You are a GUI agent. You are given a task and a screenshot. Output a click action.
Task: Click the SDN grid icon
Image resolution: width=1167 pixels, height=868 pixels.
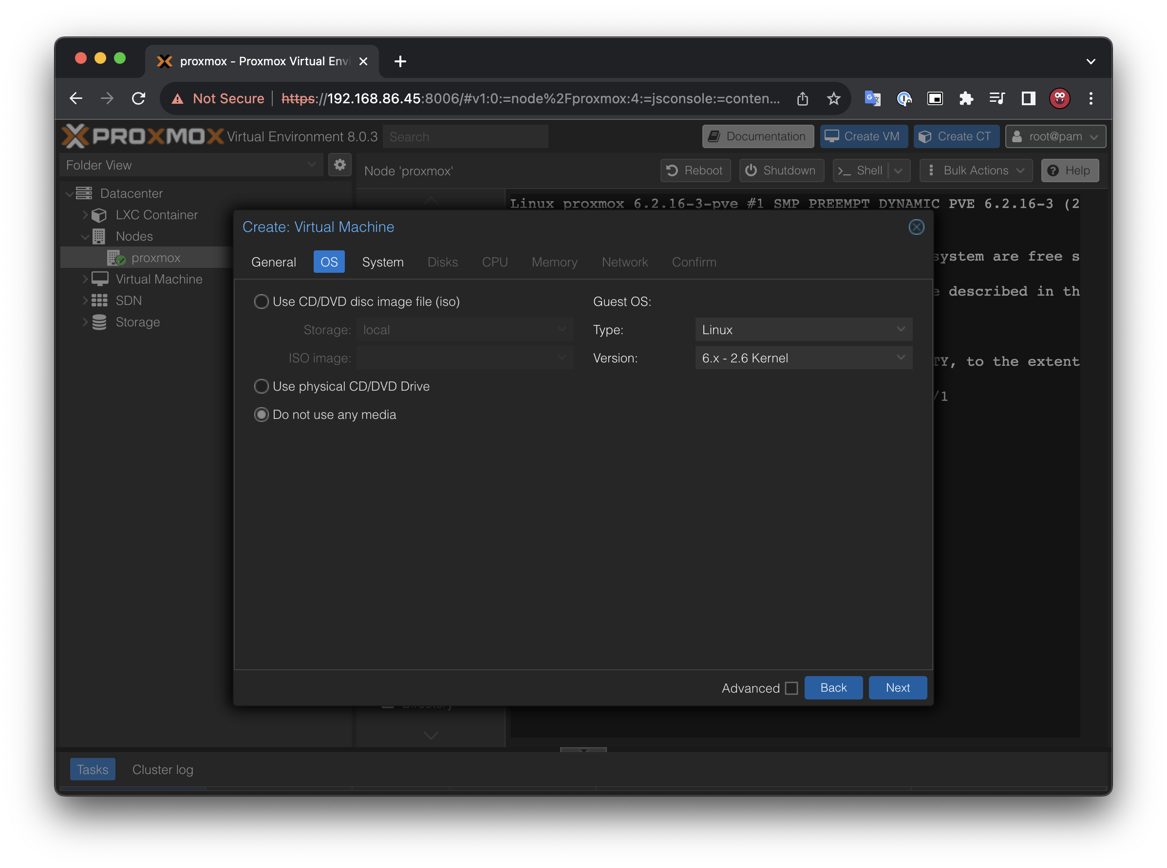click(x=99, y=301)
